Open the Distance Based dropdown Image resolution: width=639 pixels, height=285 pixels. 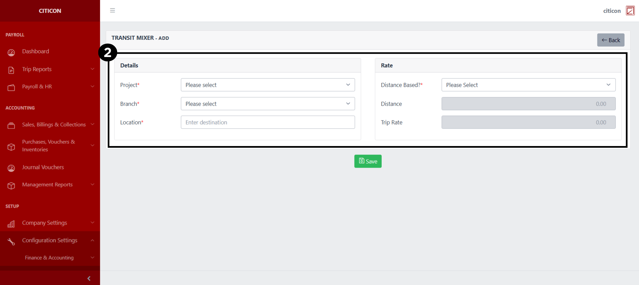coord(528,85)
